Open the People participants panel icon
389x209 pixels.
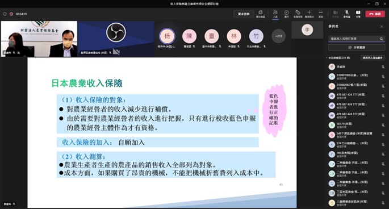[275, 14]
